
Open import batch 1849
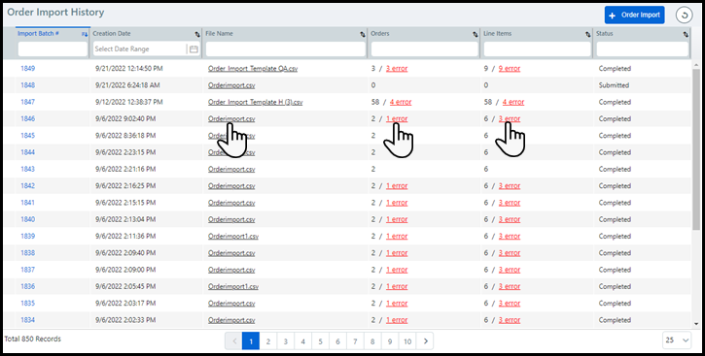click(27, 69)
